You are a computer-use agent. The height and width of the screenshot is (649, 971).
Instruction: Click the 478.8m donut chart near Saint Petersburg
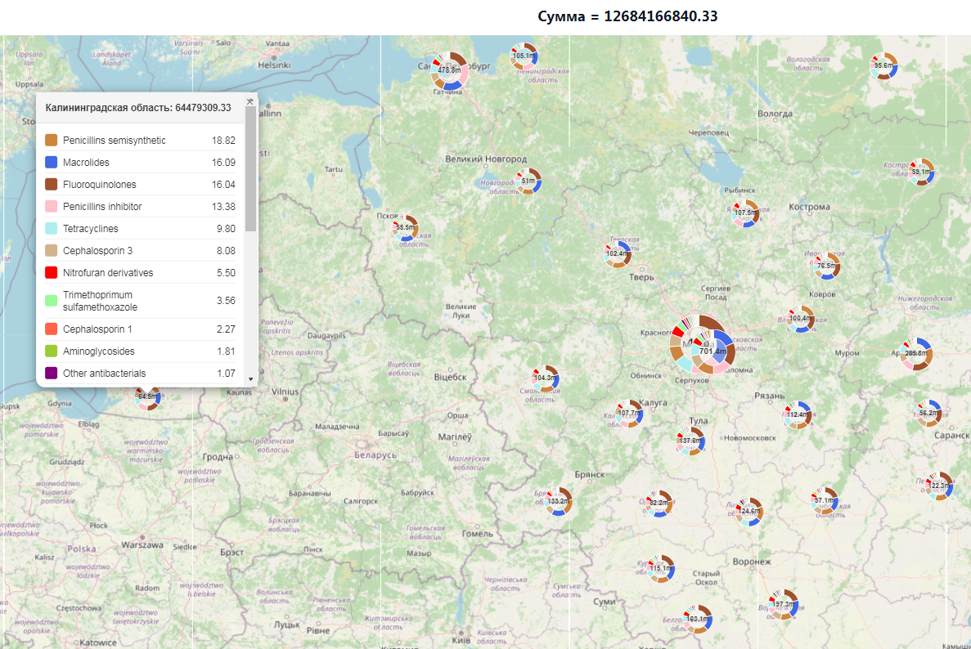coord(449,71)
